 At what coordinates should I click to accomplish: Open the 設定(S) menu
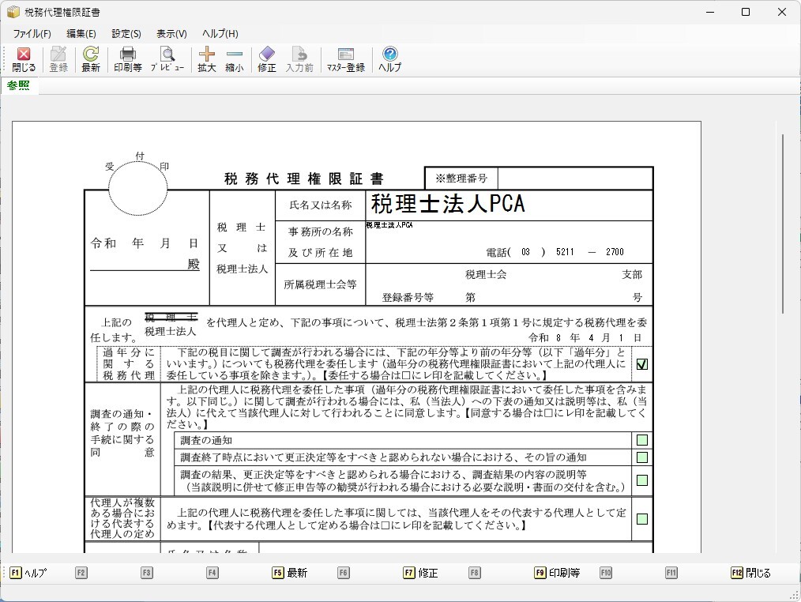[x=126, y=34]
